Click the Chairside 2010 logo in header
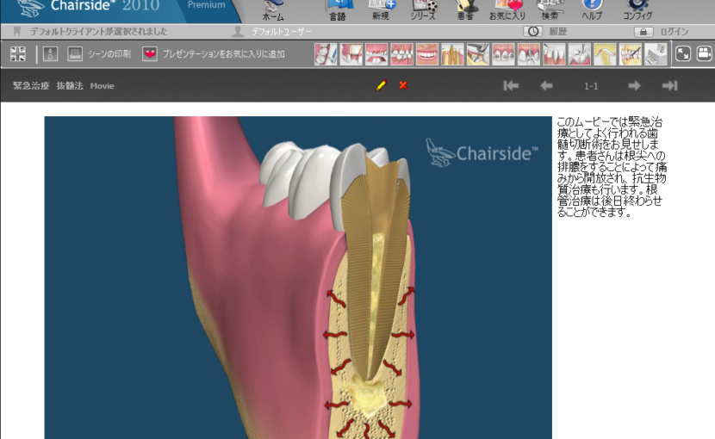The width and height of the screenshot is (715, 439). click(90, 7)
